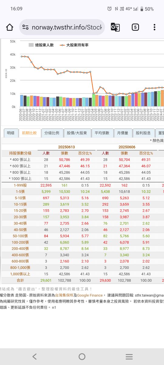164x365 pixels.
Task: Tap the Google Translate icon
Action: 115,27
